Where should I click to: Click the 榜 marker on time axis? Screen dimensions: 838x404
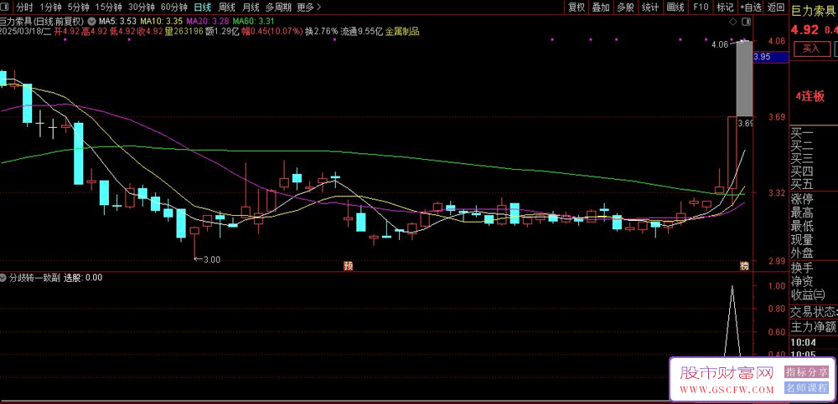744,265
